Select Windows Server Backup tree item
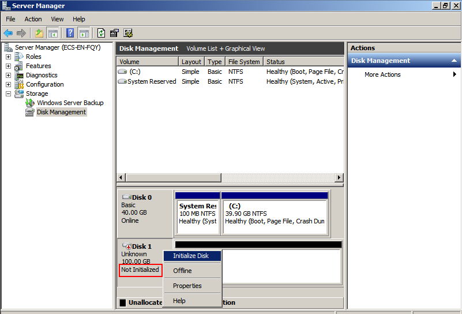Image resolution: width=462 pixels, height=314 pixels. pyautogui.click(x=70, y=103)
